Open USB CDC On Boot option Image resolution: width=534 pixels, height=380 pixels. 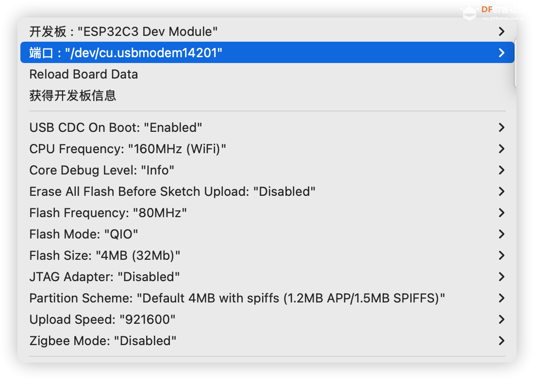[x=116, y=127]
